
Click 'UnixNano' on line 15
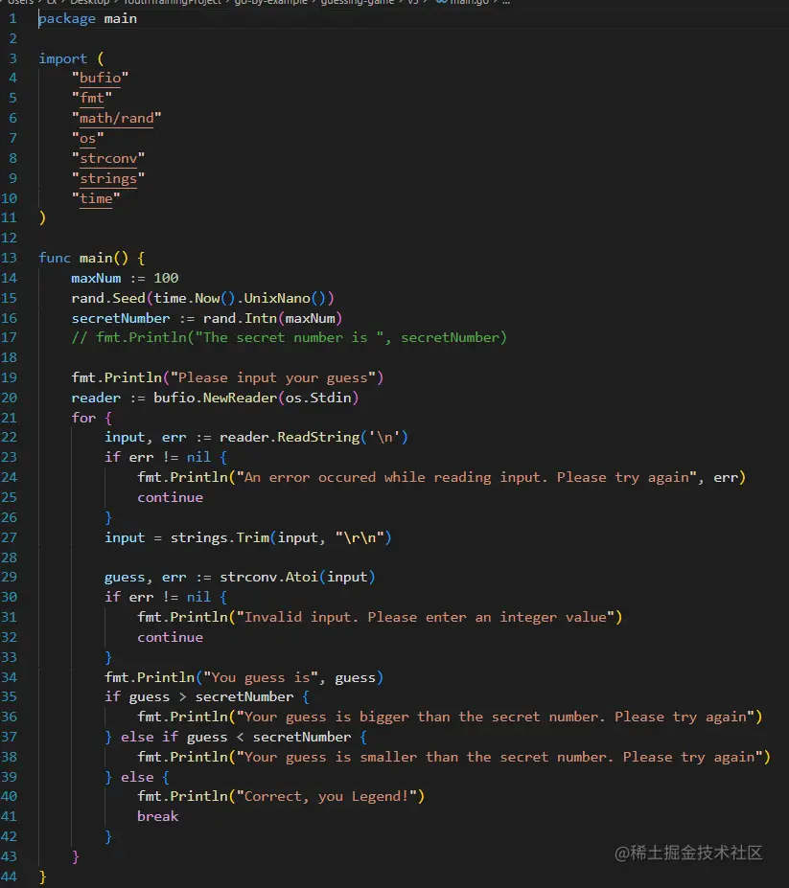tap(277, 298)
